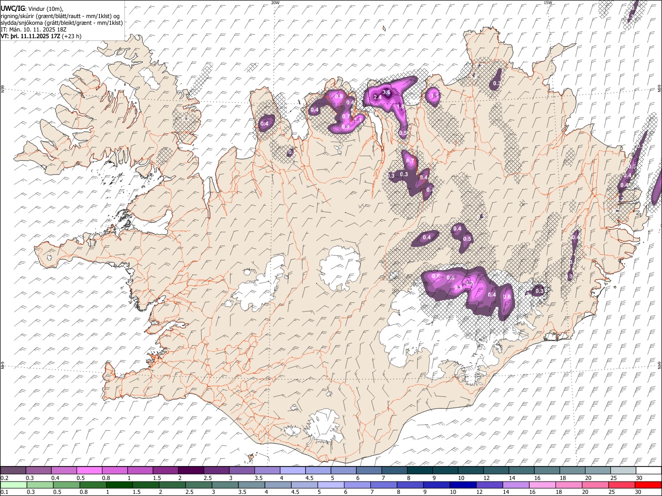This screenshot has height=496, width=662.
Task: Click the upper-row legend swatch starting at 6
Action: point(368,470)
